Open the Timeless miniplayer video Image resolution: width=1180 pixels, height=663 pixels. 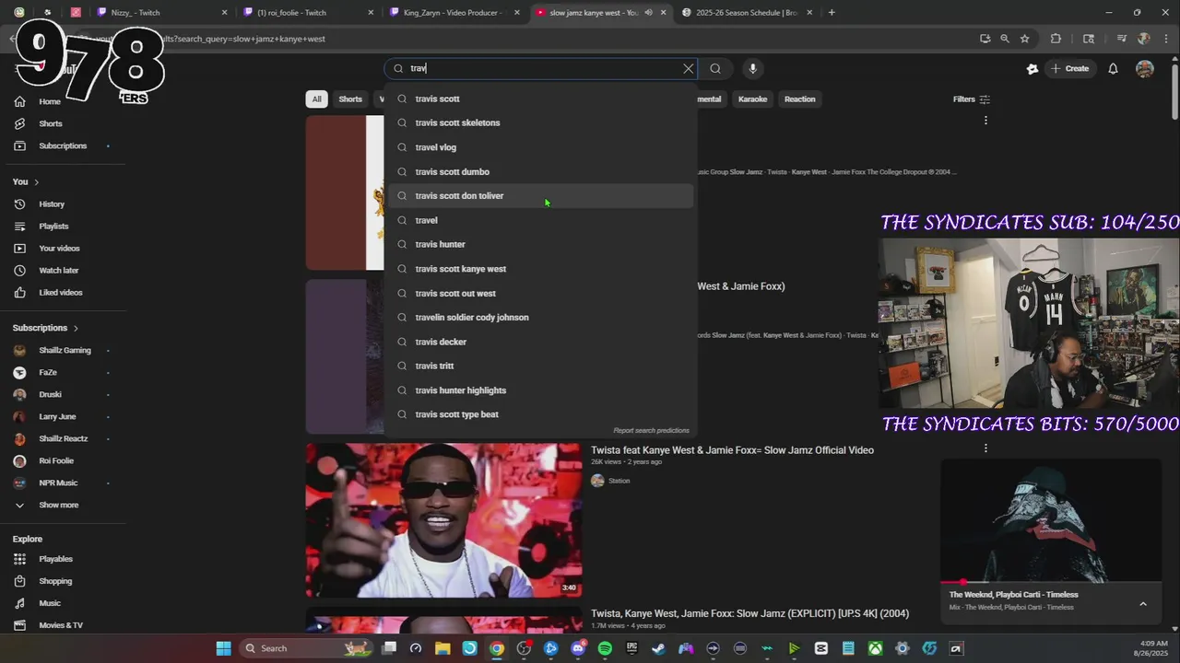pos(1050,520)
